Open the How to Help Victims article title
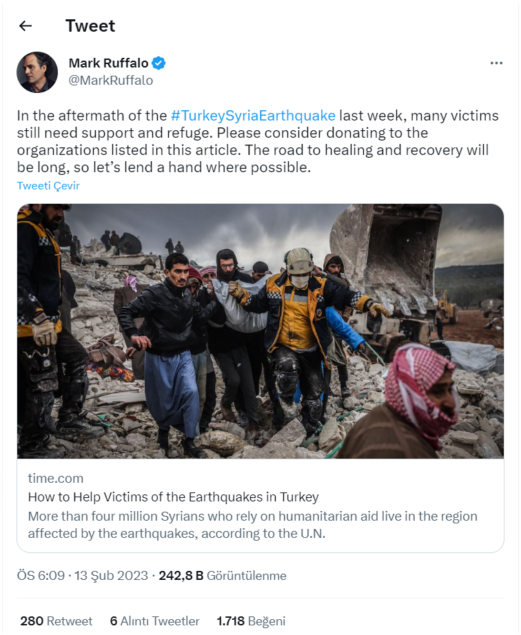 174,497
